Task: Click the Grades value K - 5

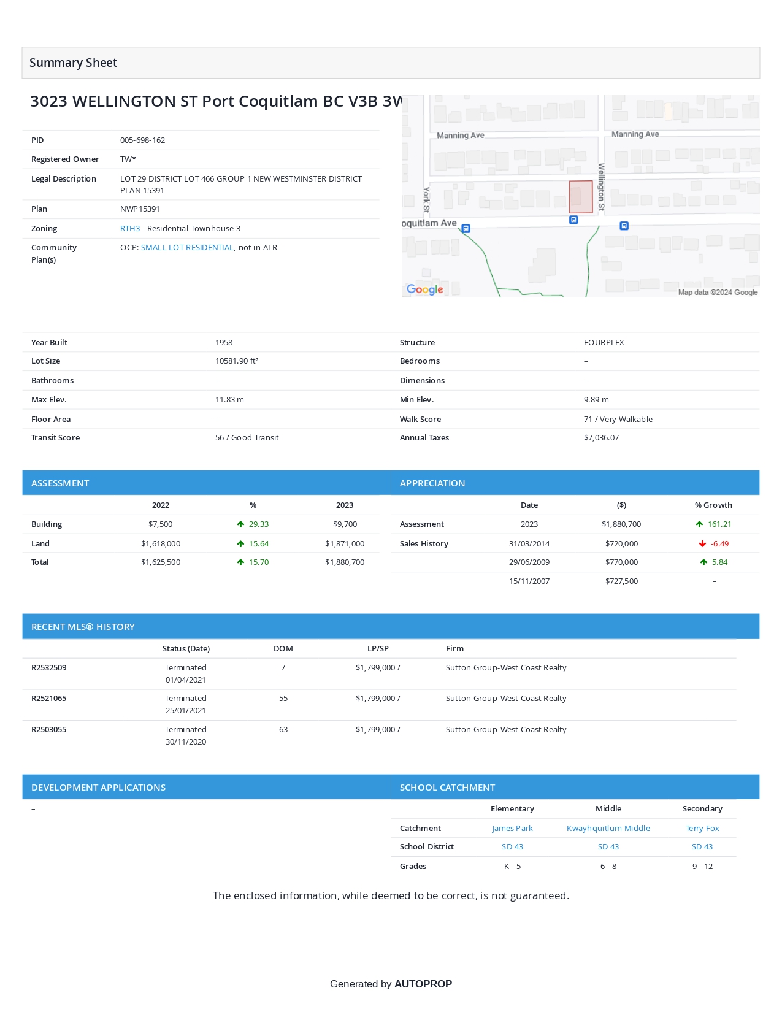Action: click(512, 867)
